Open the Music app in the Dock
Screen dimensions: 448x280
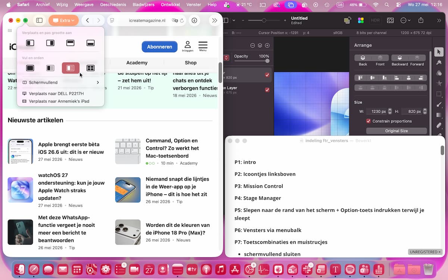[221, 269]
